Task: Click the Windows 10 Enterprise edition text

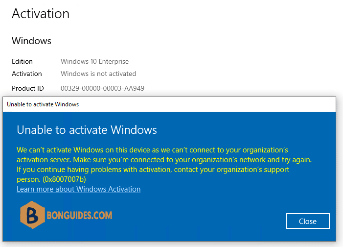Action: coord(94,61)
